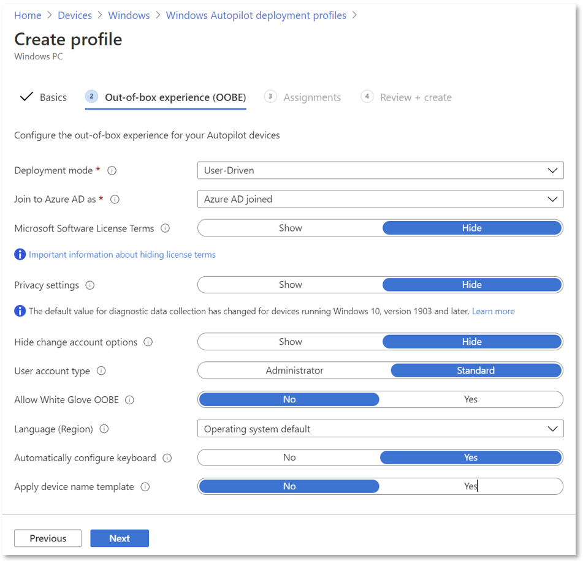Viewport: 583px width, 561px height.
Task: Enable Allow White Glove OOBE by selecting Yes
Action: [x=471, y=399]
